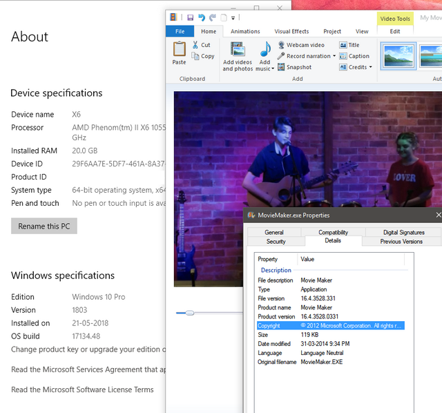This screenshot has height=413, width=442.
Task: Open the Visual Effects ribbon tab
Action: coord(291,31)
